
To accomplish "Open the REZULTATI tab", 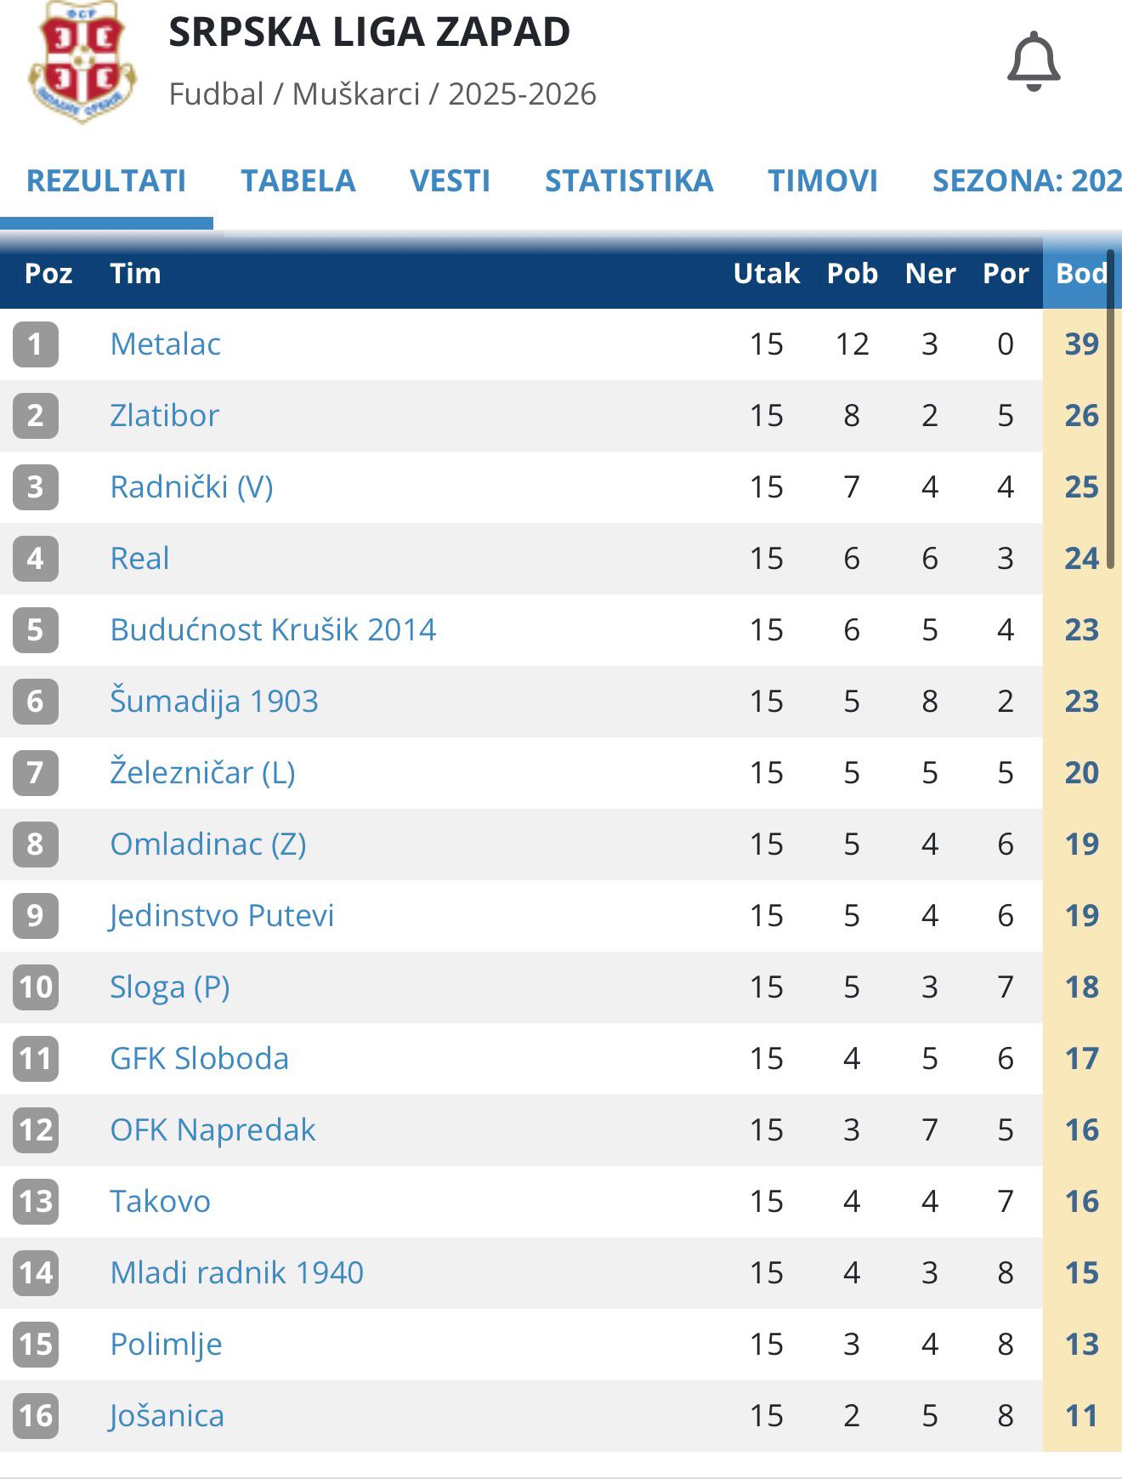I will 106,181.
